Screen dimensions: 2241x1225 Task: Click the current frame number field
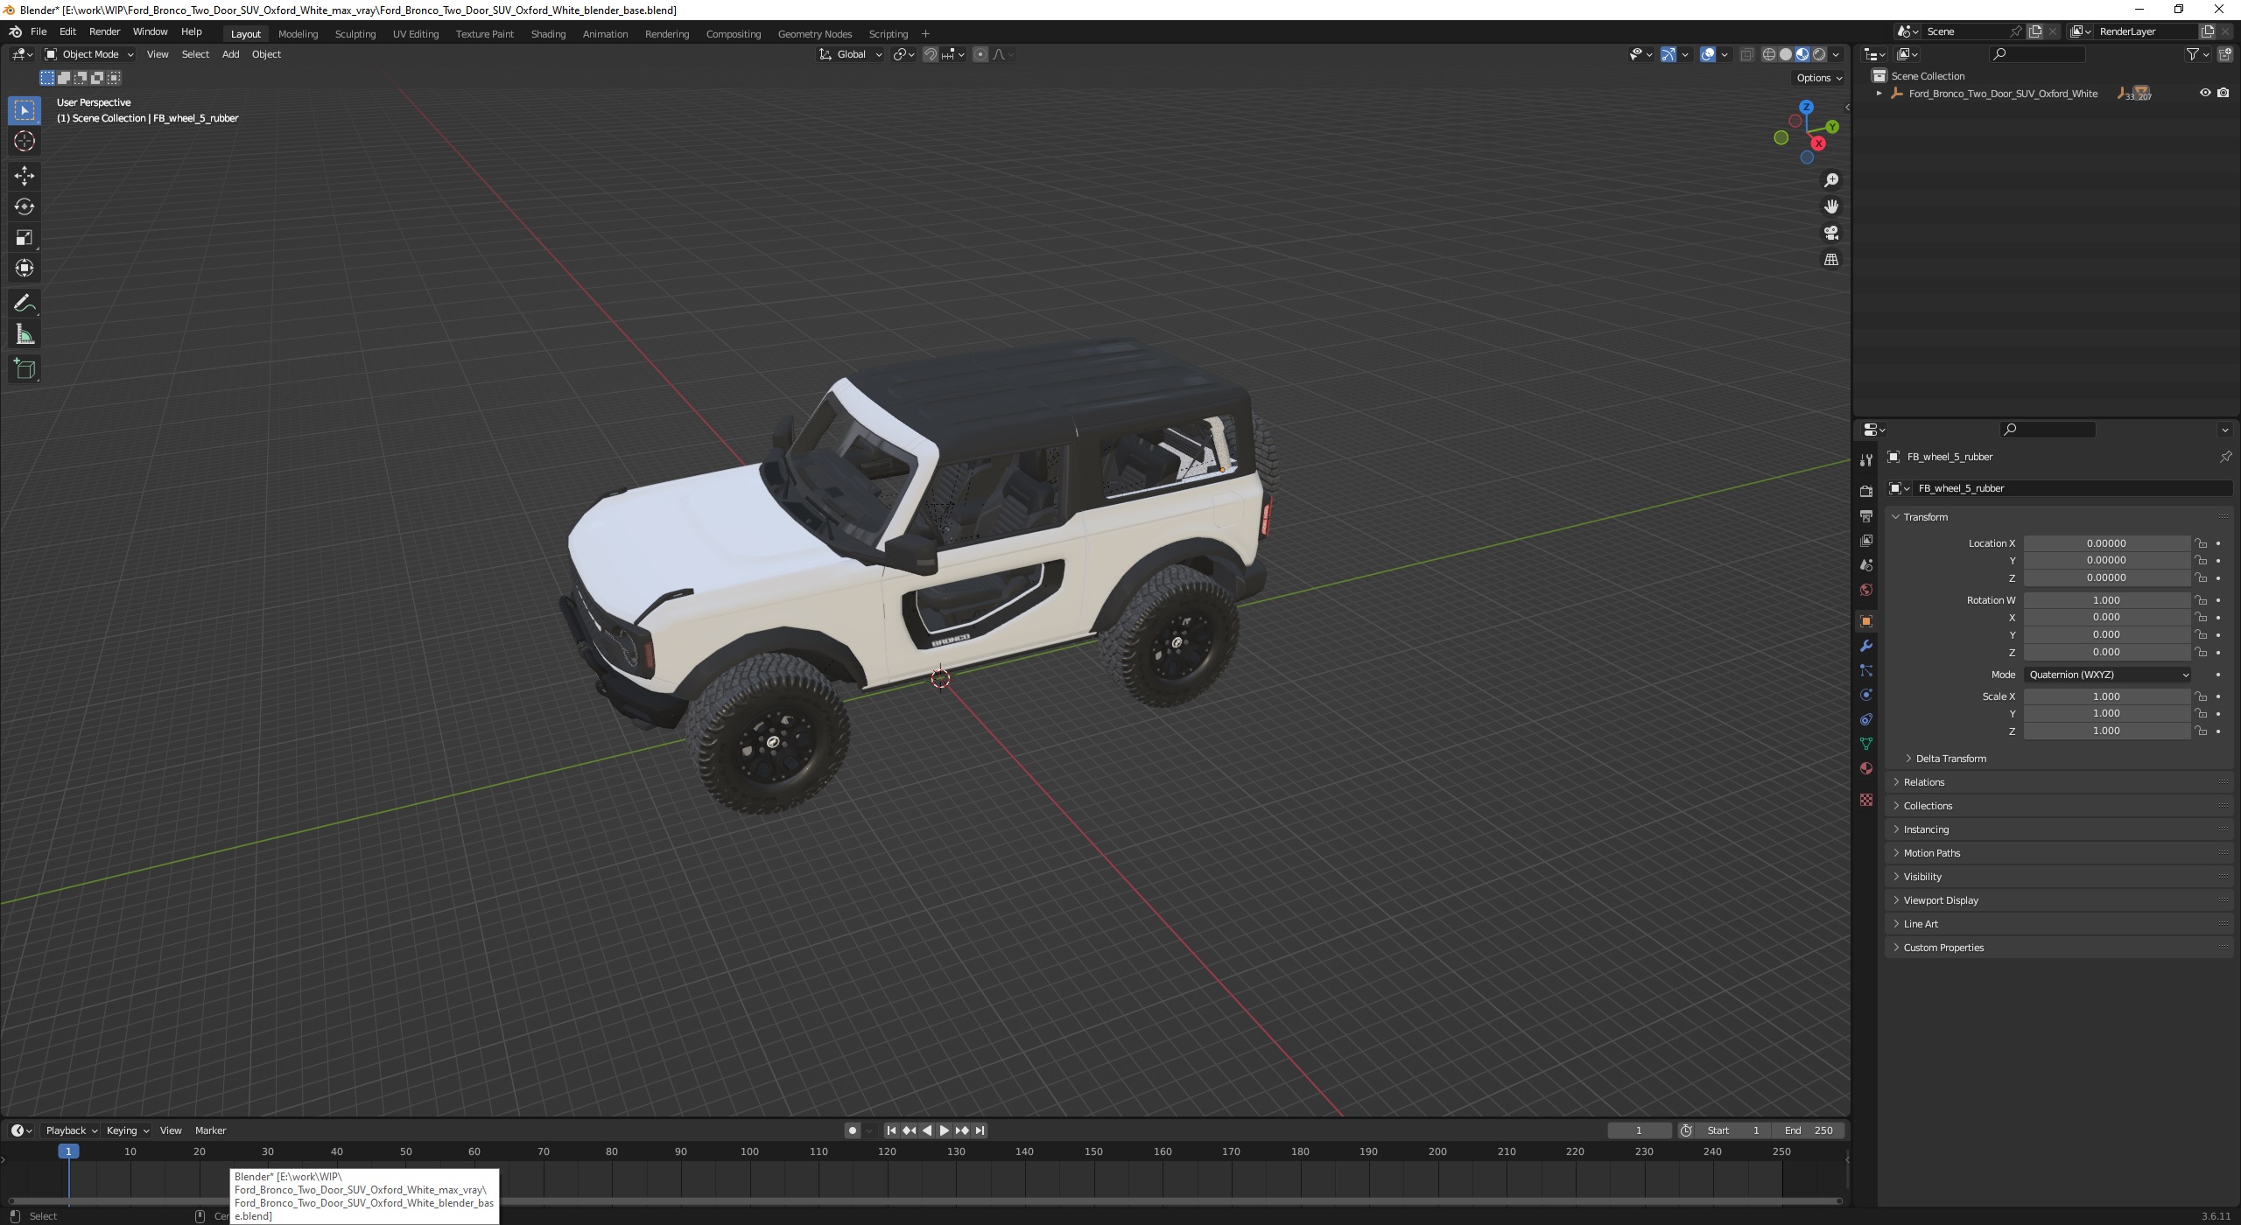1640,1130
